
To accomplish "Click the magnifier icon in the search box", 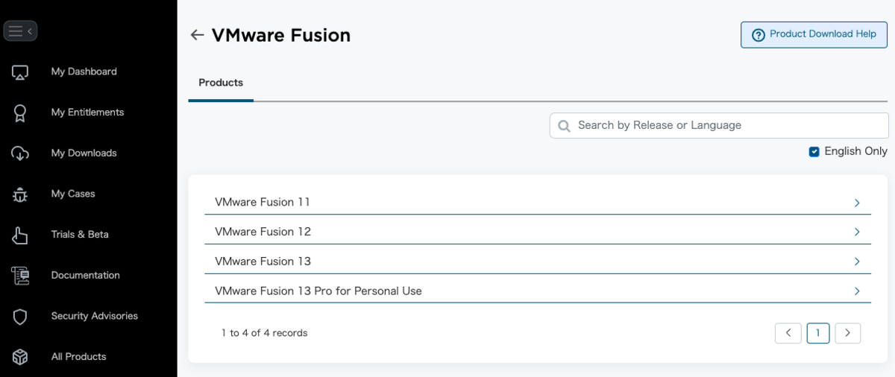I will pyautogui.click(x=565, y=126).
